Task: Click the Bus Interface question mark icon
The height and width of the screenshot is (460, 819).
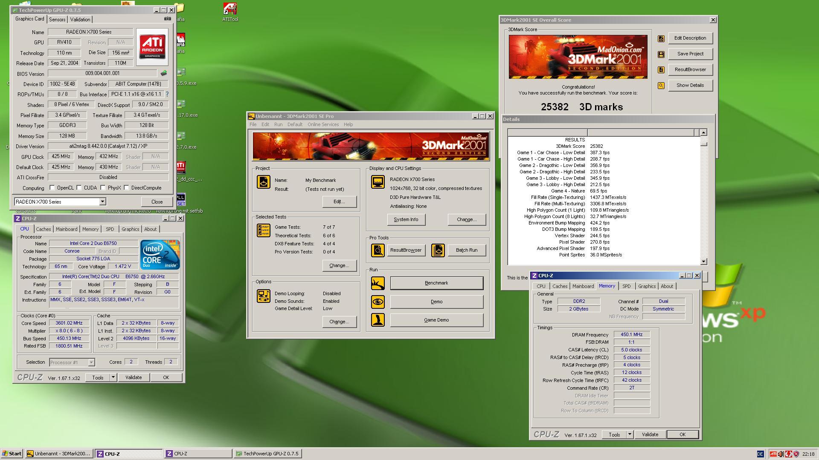Action: (x=167, y=94)
